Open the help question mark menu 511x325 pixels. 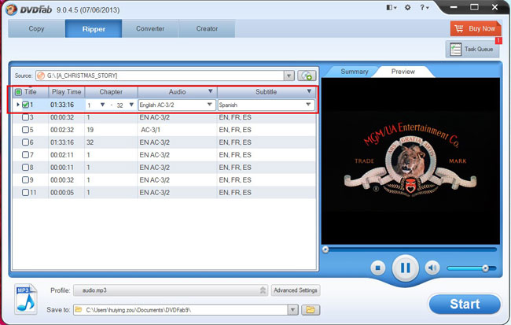click(x=424, y=7)
